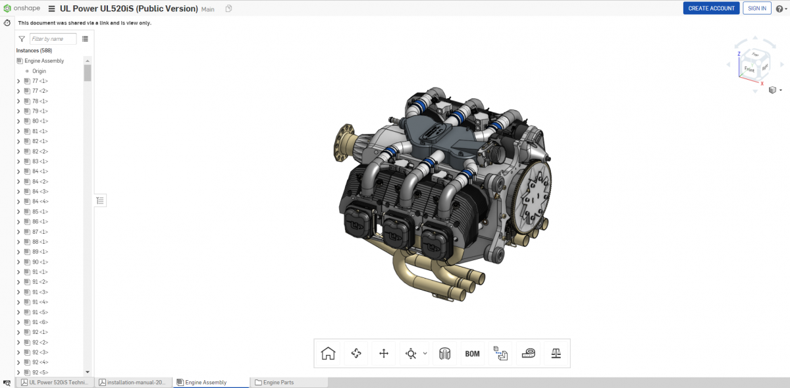Select the Origin item

[39, 70]
